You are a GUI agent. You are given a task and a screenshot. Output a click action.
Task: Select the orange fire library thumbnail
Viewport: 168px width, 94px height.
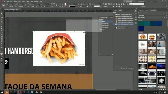coord(152,66)
